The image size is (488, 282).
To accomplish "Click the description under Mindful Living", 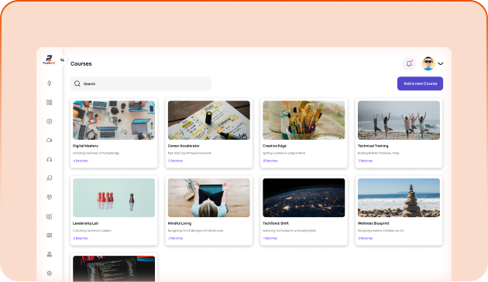I will tap(196, 231).
